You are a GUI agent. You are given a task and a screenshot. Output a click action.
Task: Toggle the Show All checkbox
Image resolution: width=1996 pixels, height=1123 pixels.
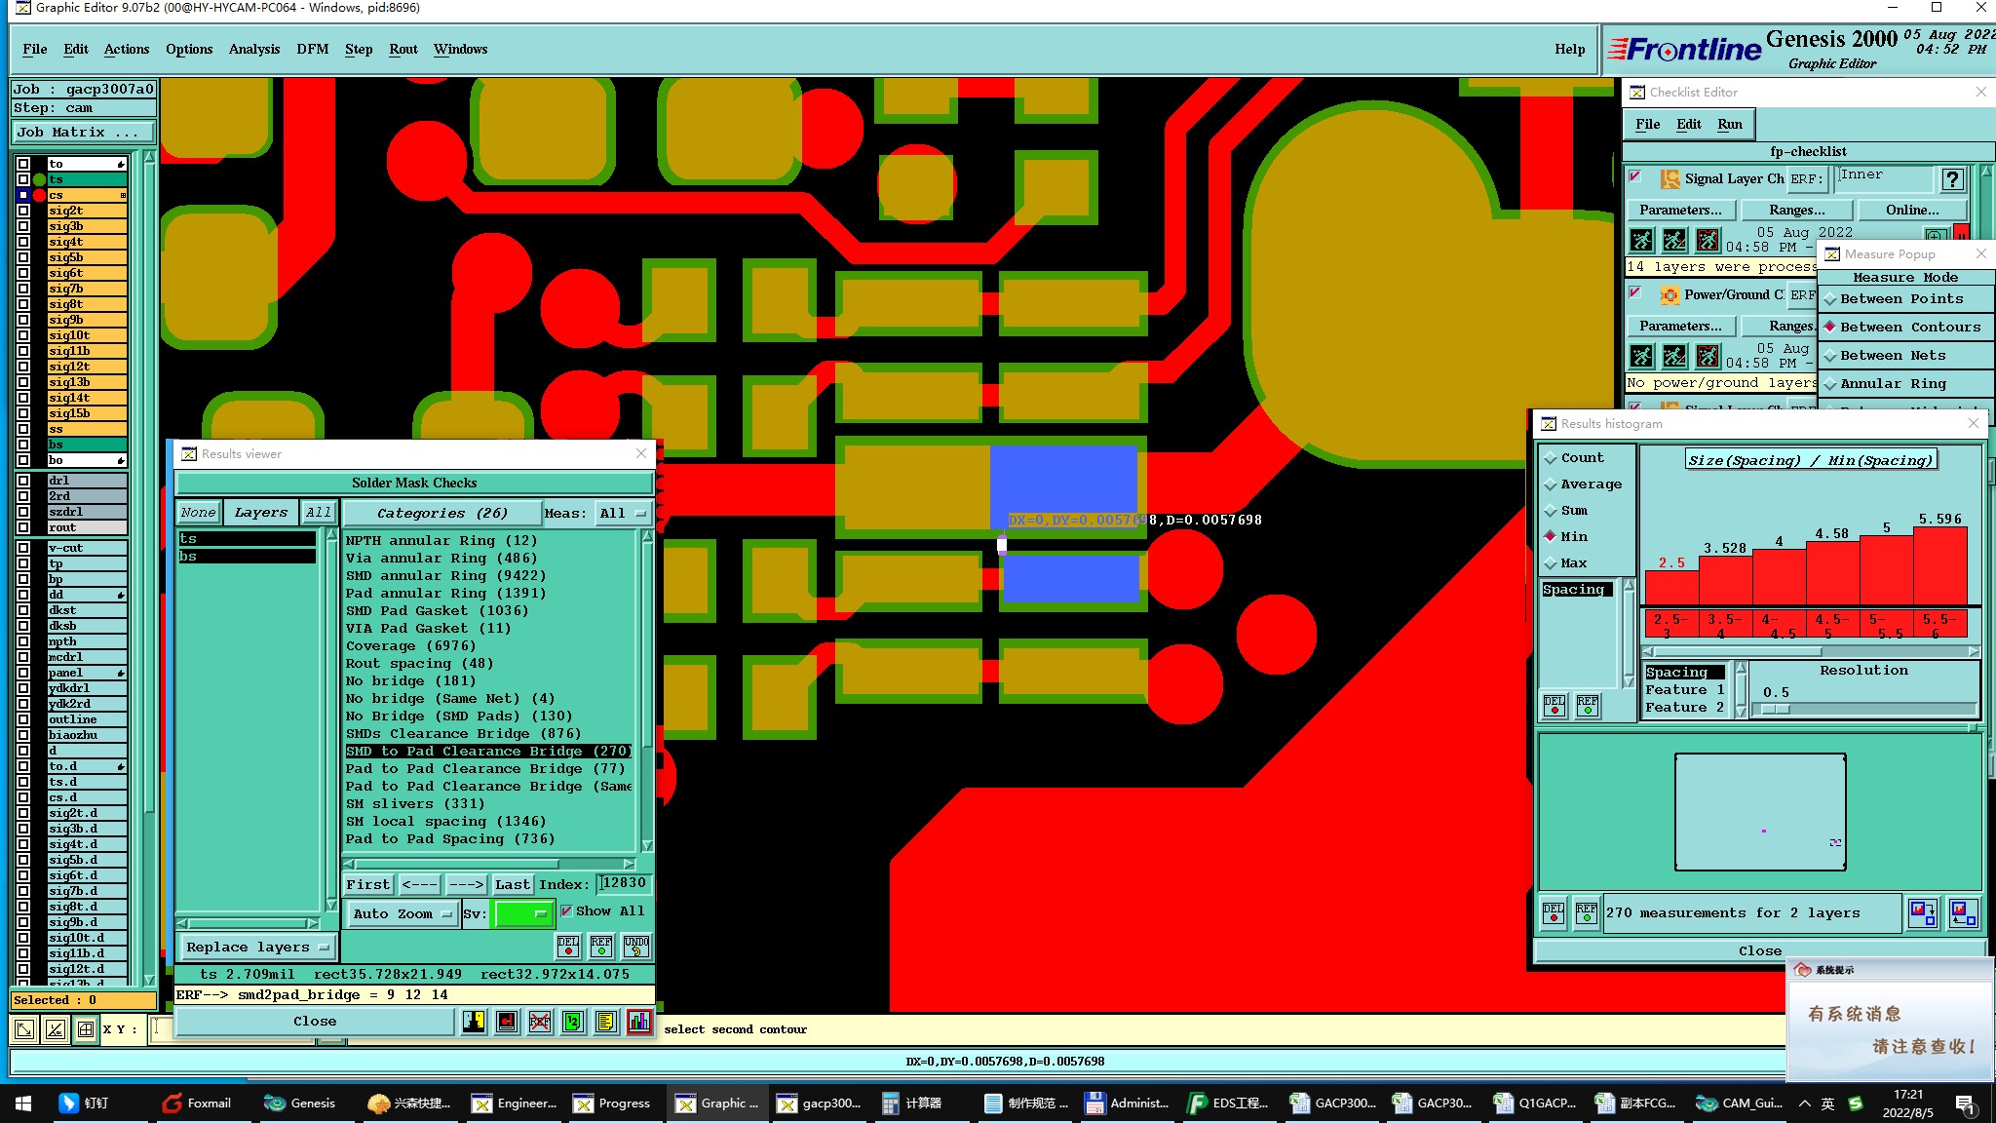566,911
